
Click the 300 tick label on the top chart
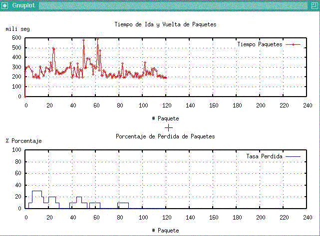(17, 67)
